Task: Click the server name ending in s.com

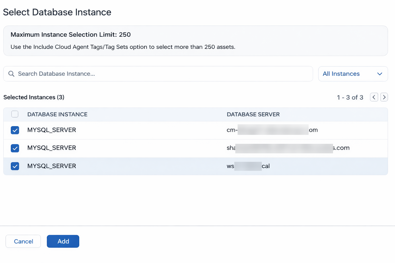Action: (288, 148)
